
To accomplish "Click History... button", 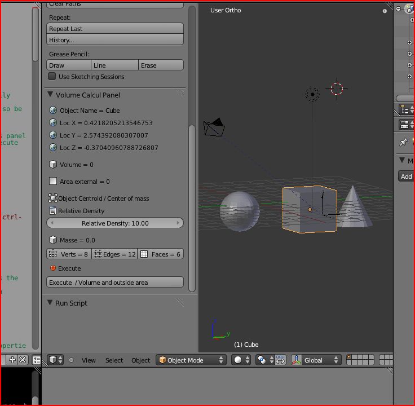I will [x=115, y=39].
